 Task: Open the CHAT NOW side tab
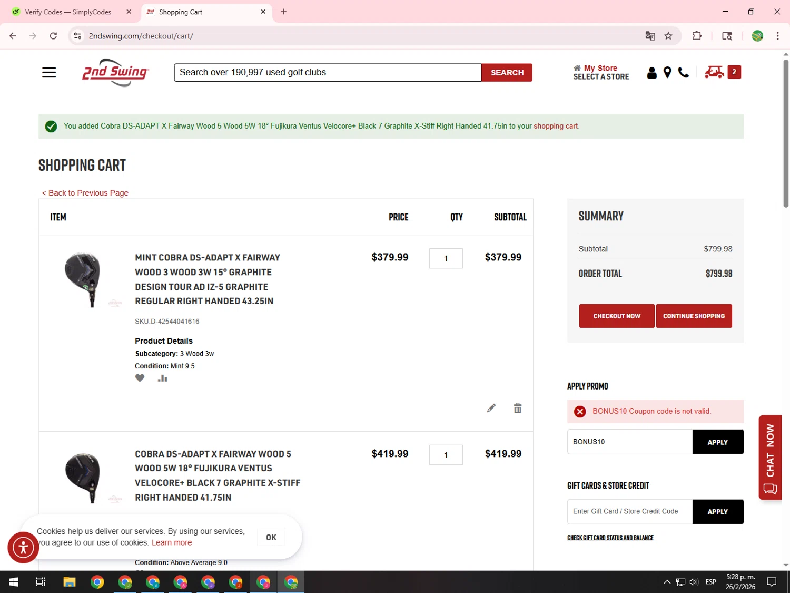770,458
